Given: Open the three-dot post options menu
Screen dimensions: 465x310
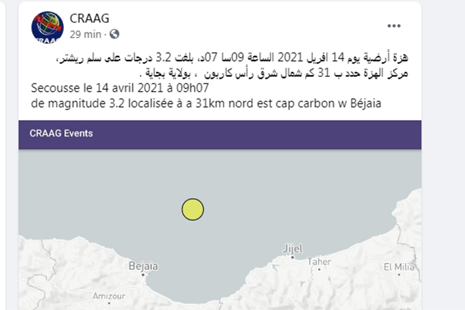Looking at the screenshot, I should click(394, 26).
